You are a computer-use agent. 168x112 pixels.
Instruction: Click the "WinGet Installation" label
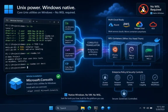click(34, 76)
